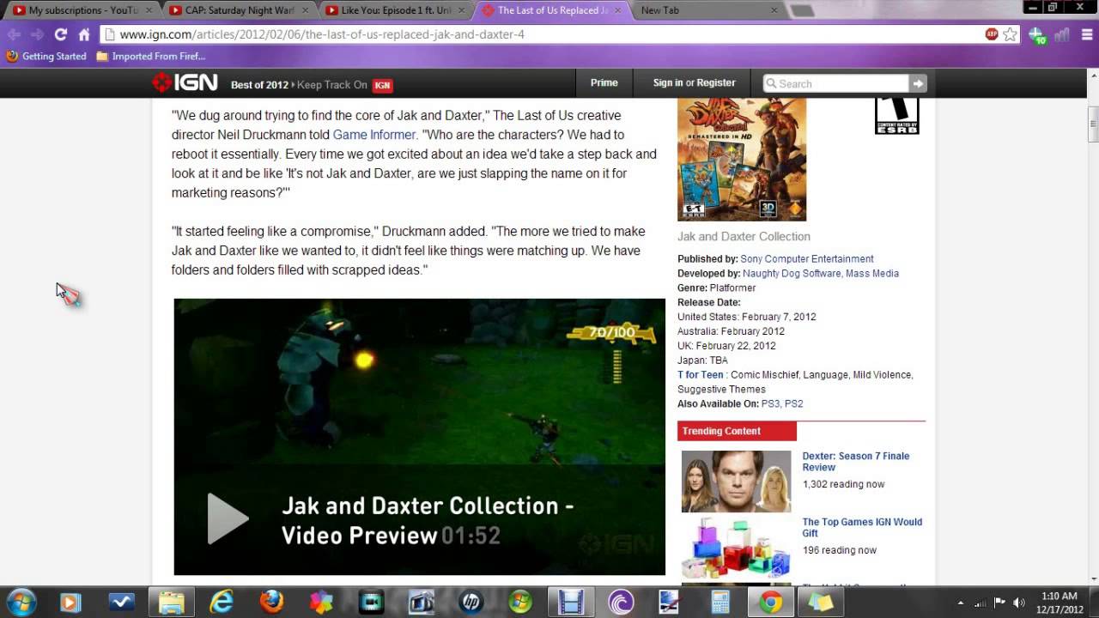
Task: Open Jak and Daxter Collection title link
Action: click(x=744, y=236)
